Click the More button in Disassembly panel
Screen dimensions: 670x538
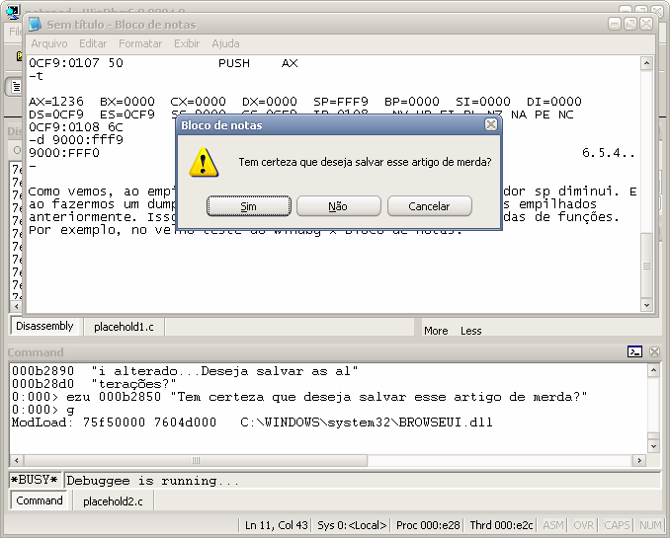point(436,331)
